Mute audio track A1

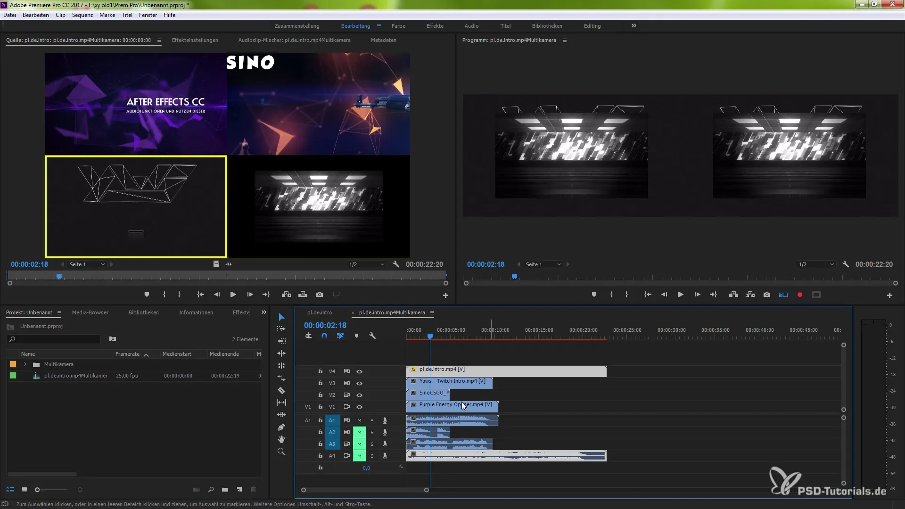359,420
